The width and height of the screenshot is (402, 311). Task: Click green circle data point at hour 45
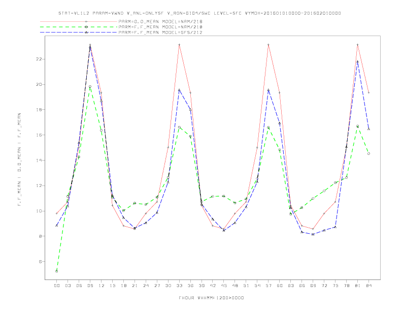[x=224, y=196]
